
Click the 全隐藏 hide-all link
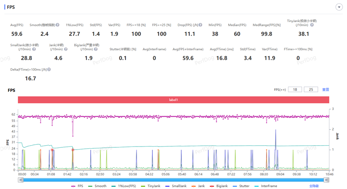[314, 186]
